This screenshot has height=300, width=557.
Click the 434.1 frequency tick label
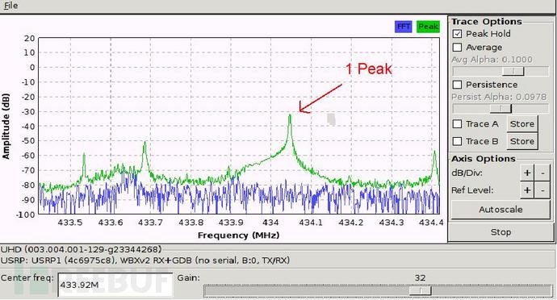(x=311, y=223)
